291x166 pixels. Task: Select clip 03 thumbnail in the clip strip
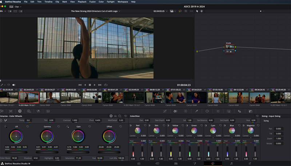point(50,97)
